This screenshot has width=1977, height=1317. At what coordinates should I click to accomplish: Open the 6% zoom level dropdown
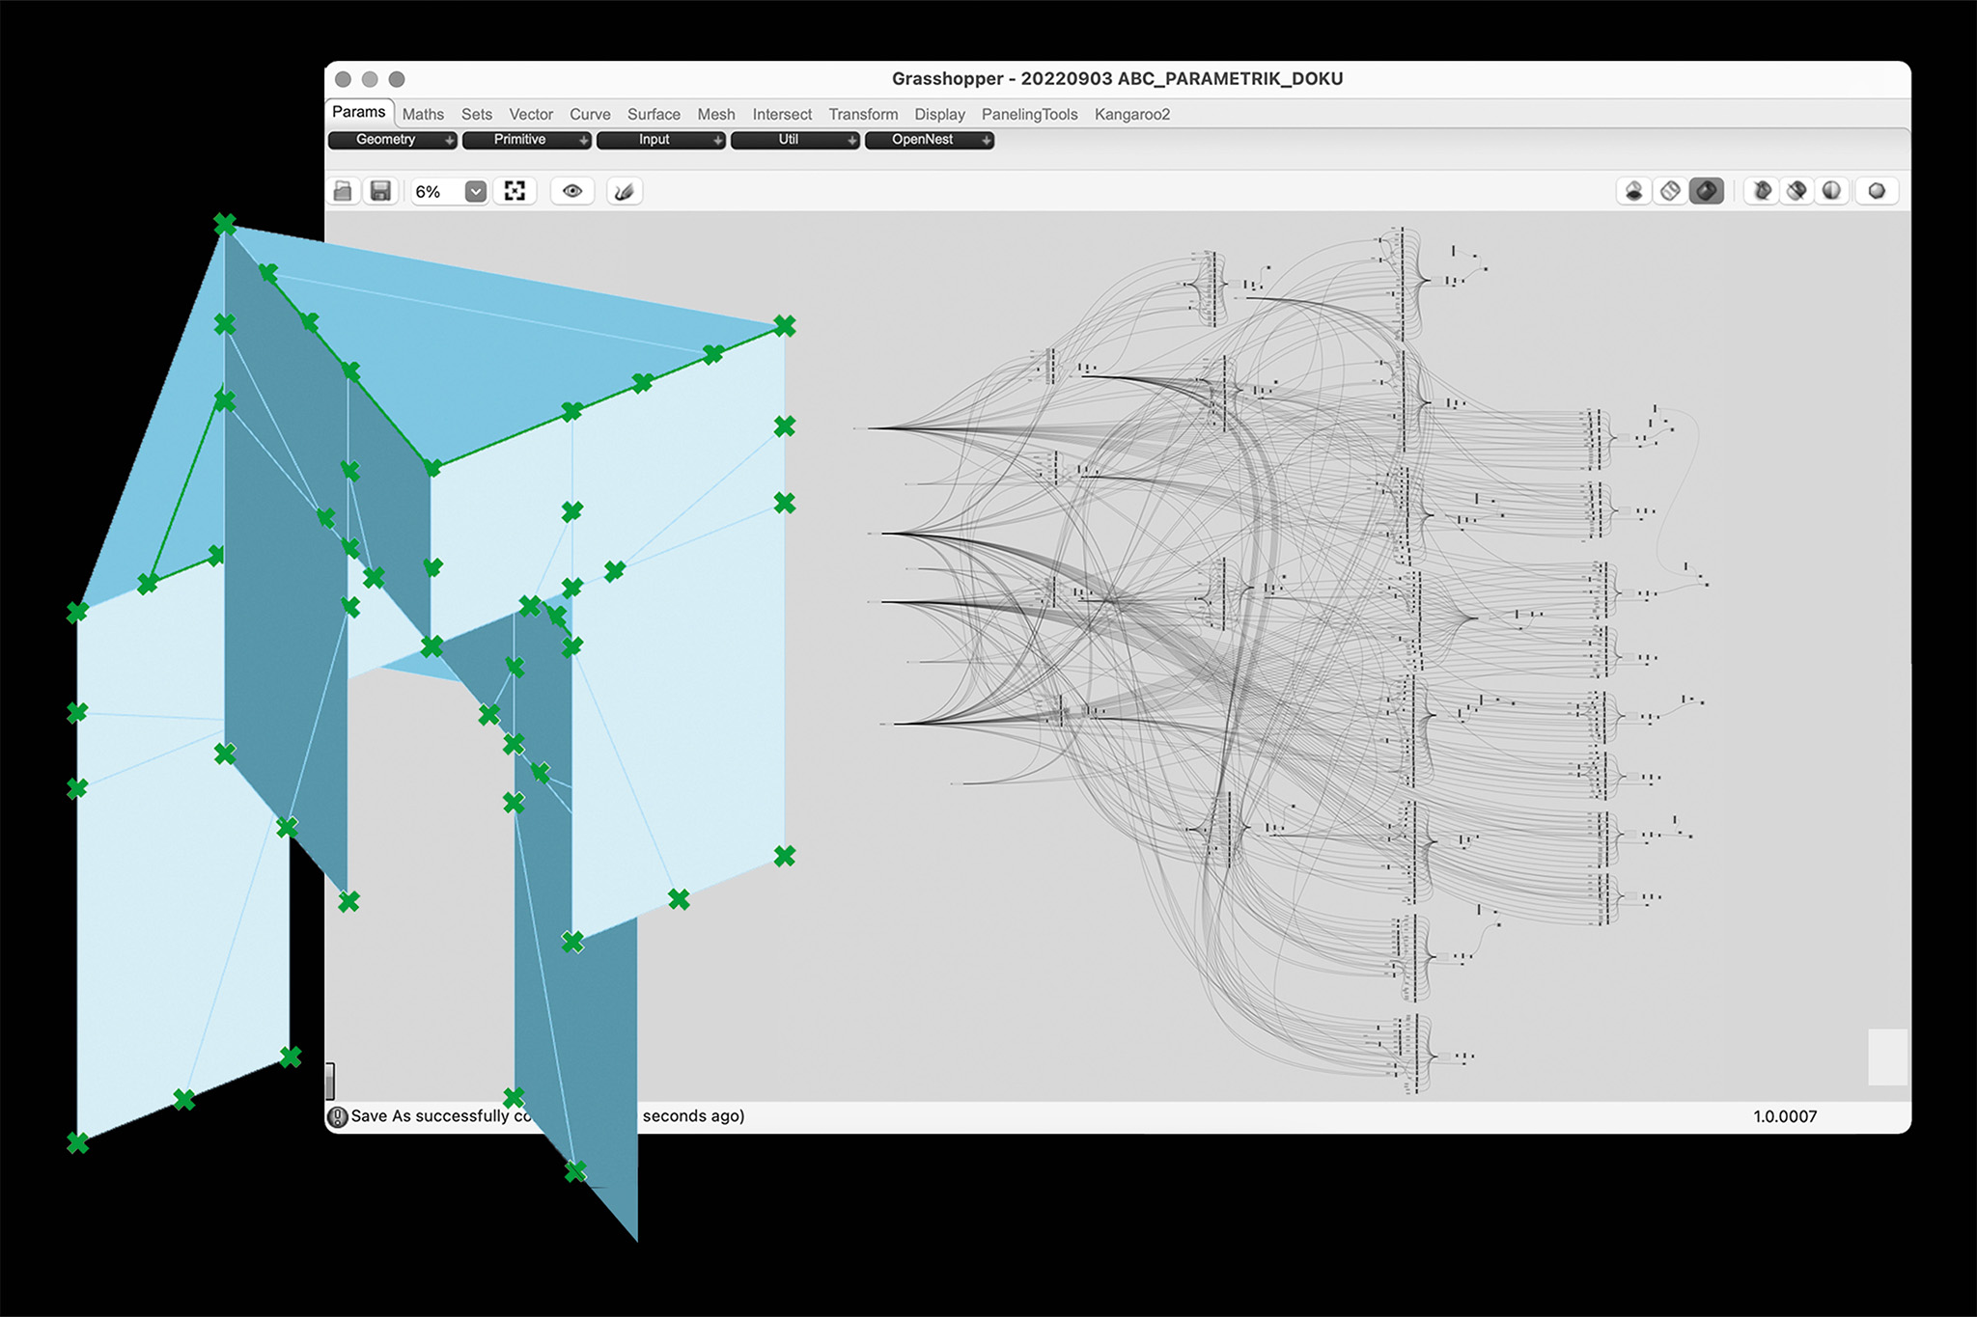[x=475, y=191]
